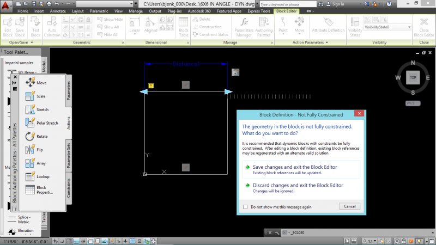This screenshot has height=245, width=436.
Task: Open the Parameters Manager
Action: [244, 27]
